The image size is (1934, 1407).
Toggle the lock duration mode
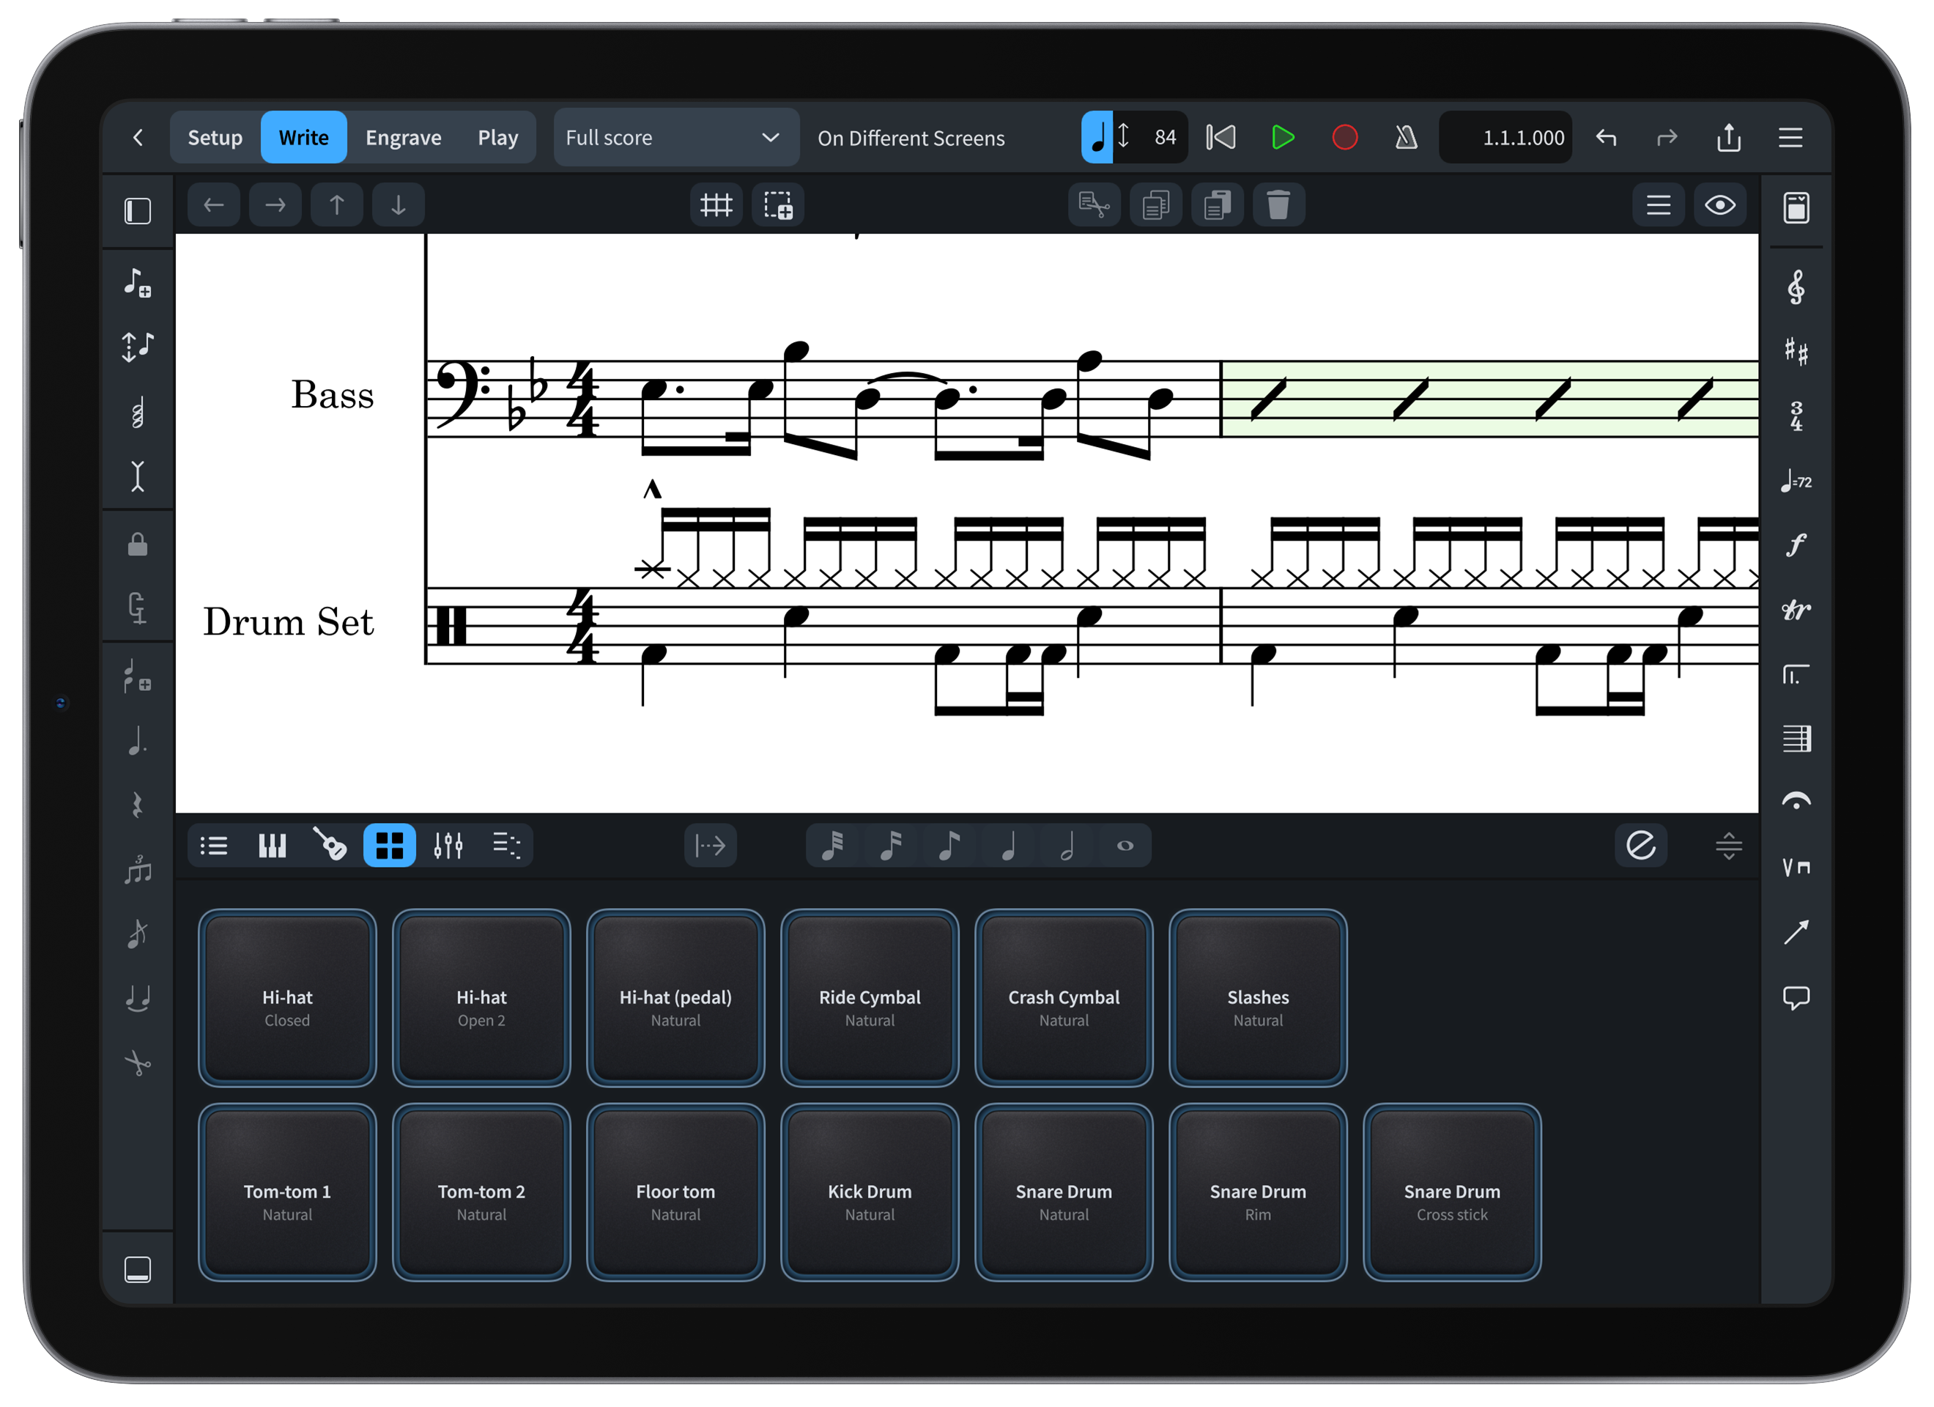point(138,544)
